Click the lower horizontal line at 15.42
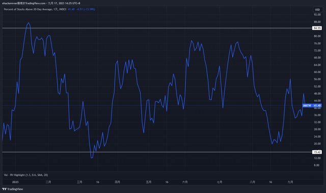Viewport: 326px width, 193px height. [157, 152]
